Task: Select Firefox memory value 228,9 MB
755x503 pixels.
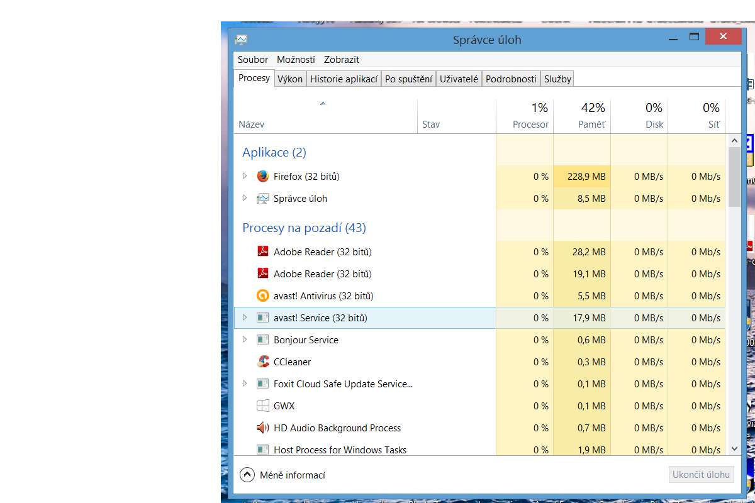Action: tap(586, 177)
